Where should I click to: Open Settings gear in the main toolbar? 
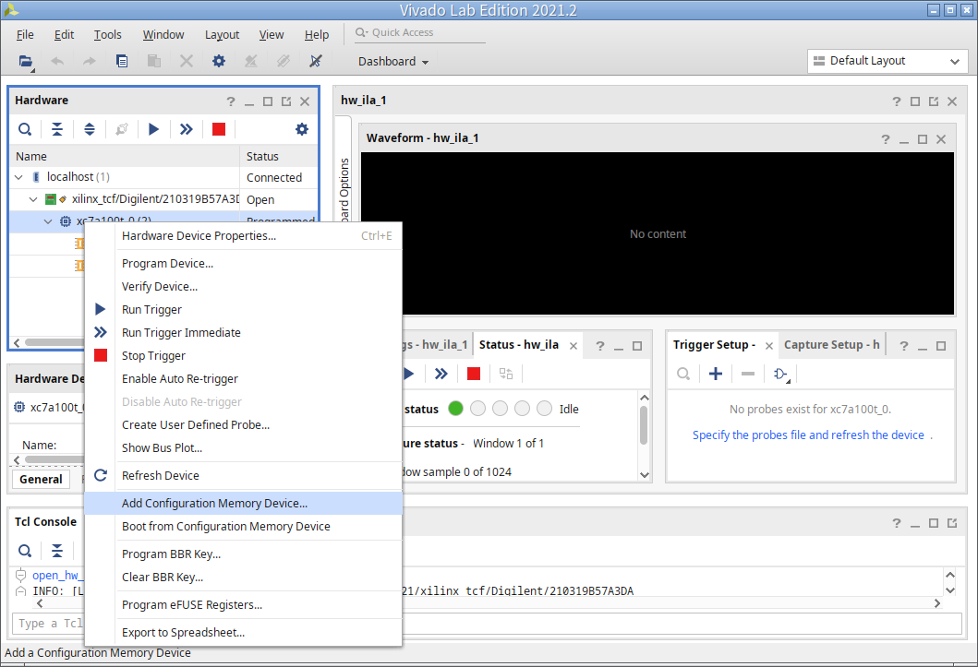pos(219,61)
